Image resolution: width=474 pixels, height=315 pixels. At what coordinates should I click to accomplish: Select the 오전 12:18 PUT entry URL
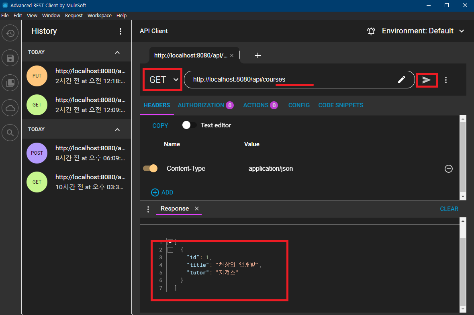[90, 71]
